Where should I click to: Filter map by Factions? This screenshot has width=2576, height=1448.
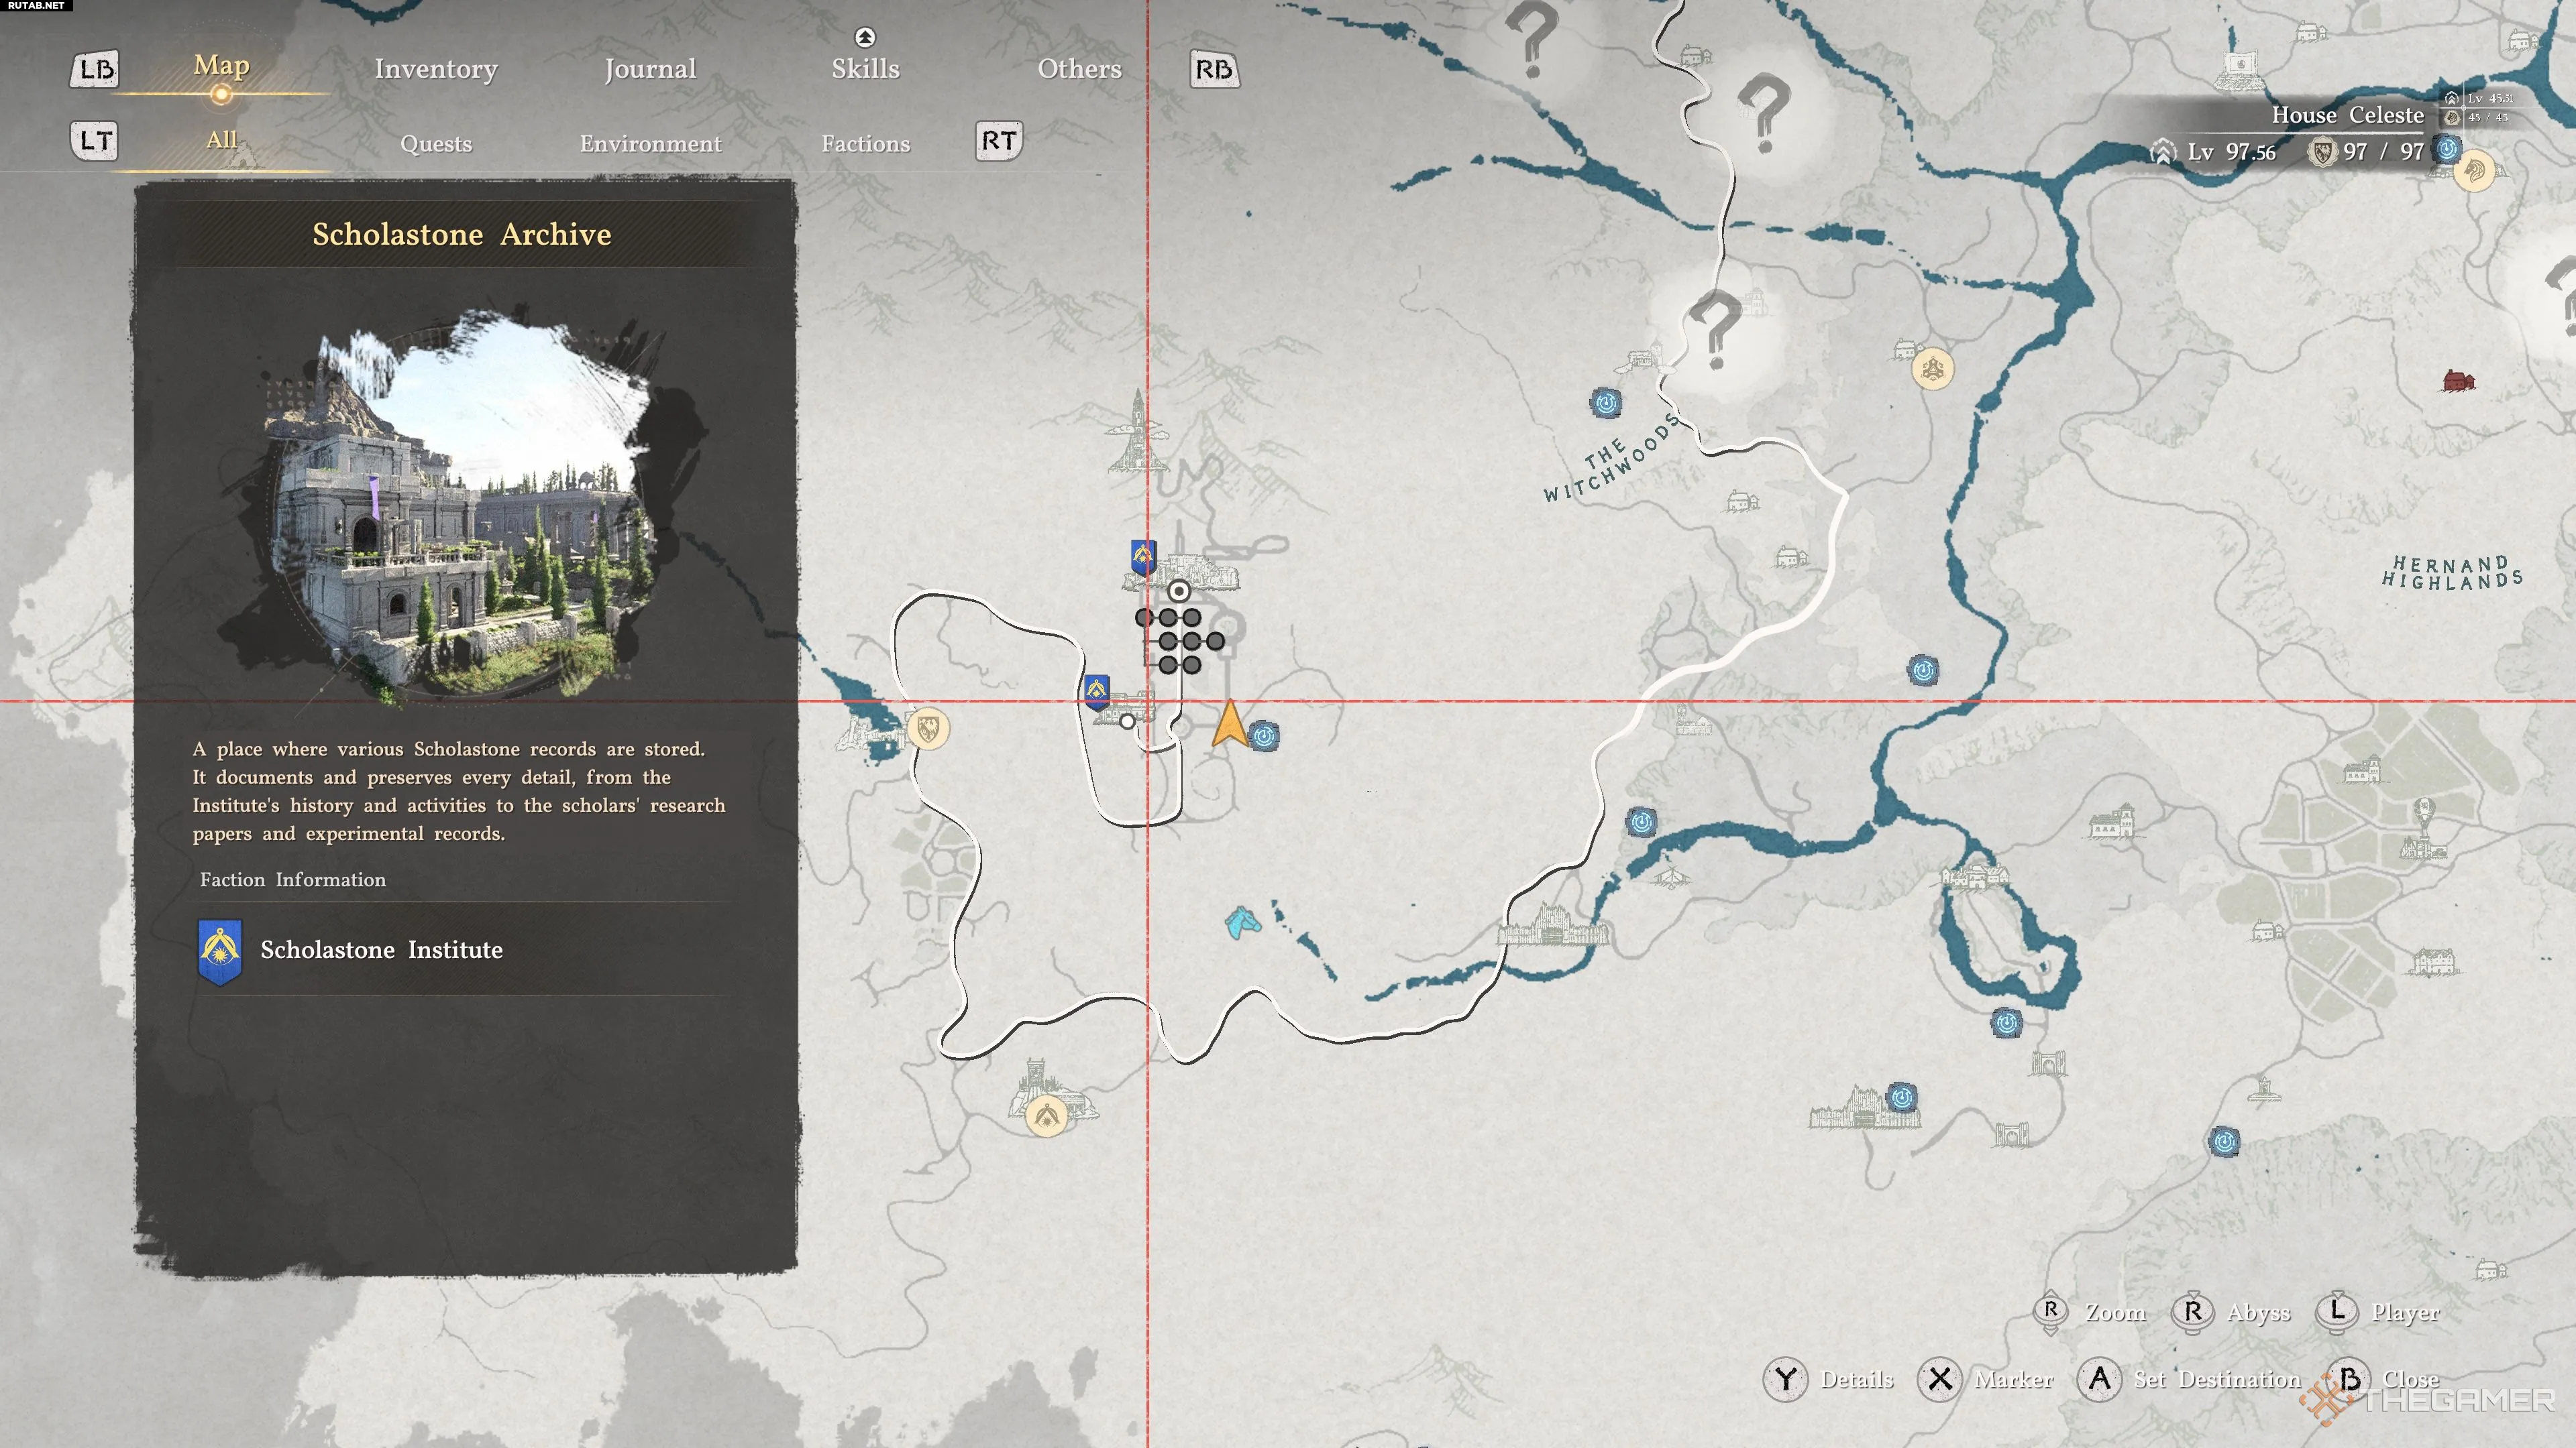click(865, 144)
